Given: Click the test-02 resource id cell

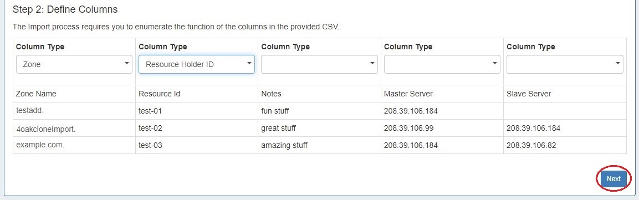Looking at the screenshot, I should pyautogui.click(x=197, y=129).
